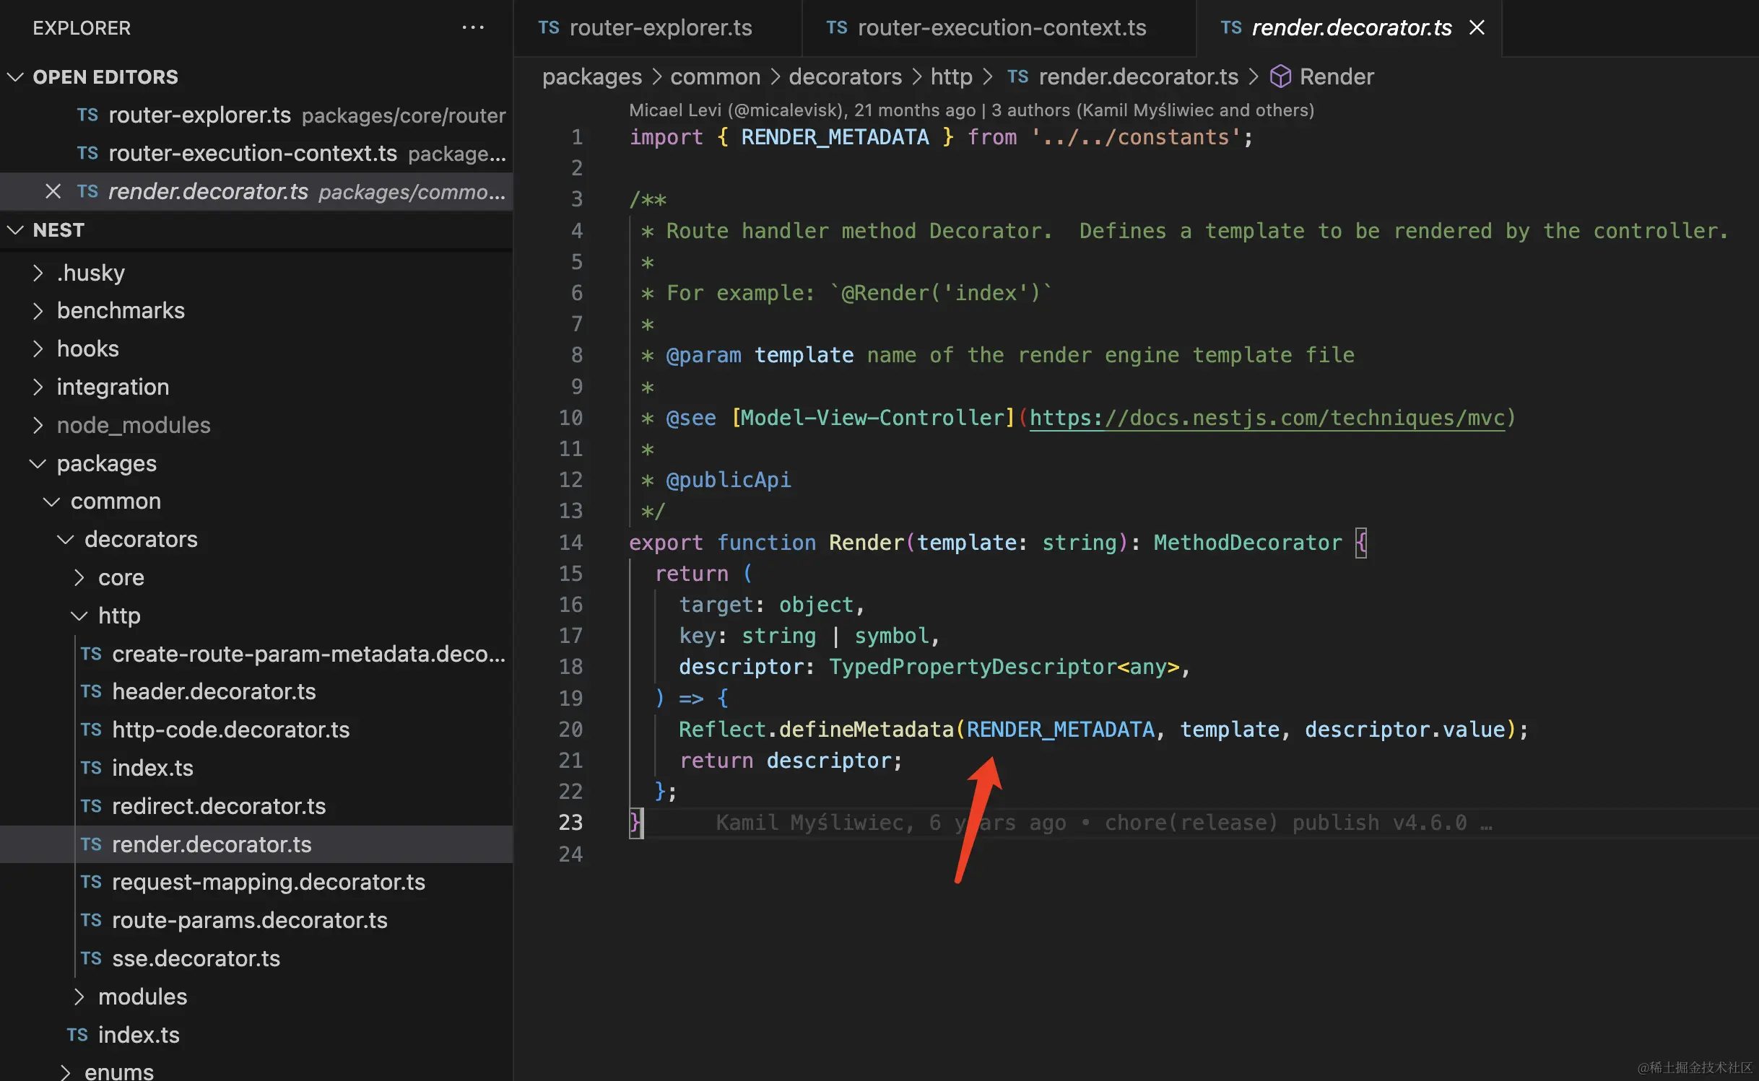Click the decorators breadcrumb segment
Image resolution: width=1759 pixels, height=1081 pixels.
tap(844, 76)
